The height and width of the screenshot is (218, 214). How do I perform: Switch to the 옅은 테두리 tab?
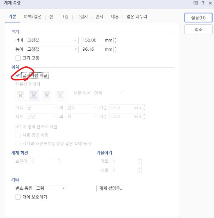coord(137,17)
